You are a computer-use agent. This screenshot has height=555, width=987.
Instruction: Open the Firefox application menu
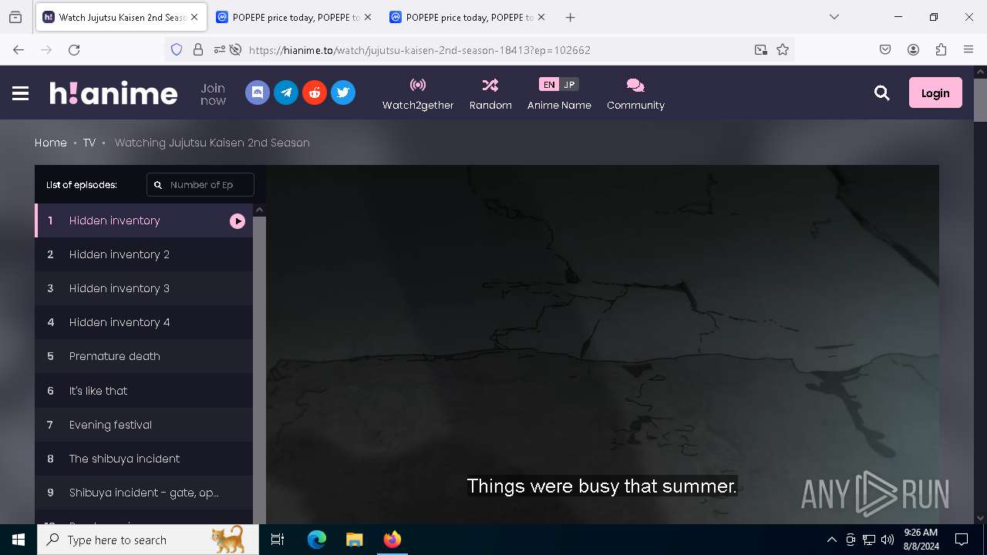[x=968, y=49]
